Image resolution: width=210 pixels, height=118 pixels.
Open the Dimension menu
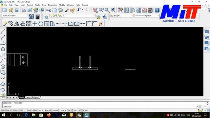[x=52, y=5]
